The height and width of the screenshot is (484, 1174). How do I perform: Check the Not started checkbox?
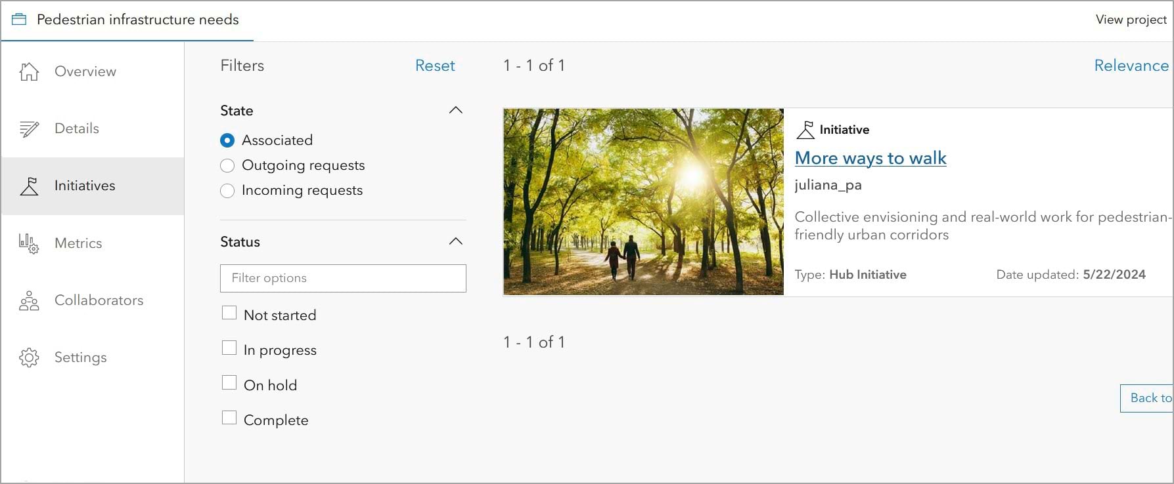[229, 313]
